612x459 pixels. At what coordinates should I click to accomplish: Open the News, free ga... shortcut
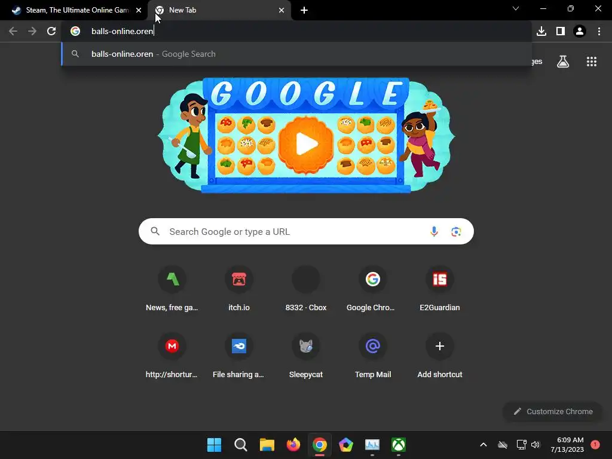click(172, 289)
